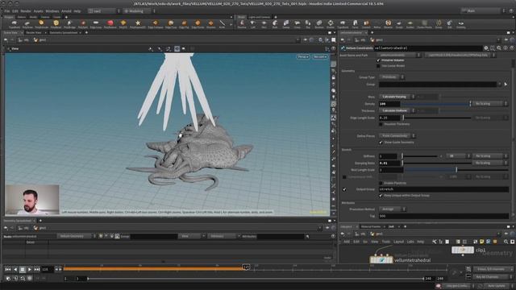This screenshot has width=516, height=290.
Task: Click the yellow sticky note icon in network editor
Action: click(482, 242)
